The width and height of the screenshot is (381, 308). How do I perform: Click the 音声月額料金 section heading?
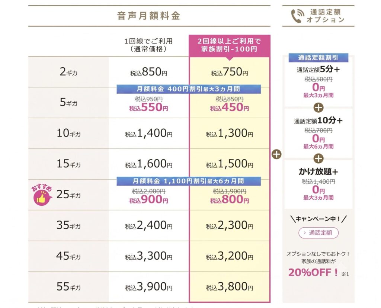[149, 16]
